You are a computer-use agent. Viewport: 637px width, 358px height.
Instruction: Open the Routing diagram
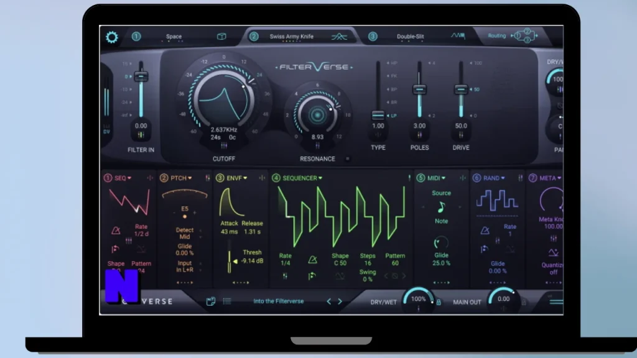point(524,35)
